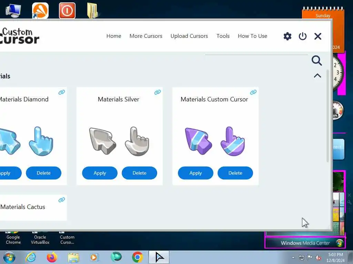Open the Custom Cursor settings gear
Screen dimensions: 353x264
click(x=287, y=36)
